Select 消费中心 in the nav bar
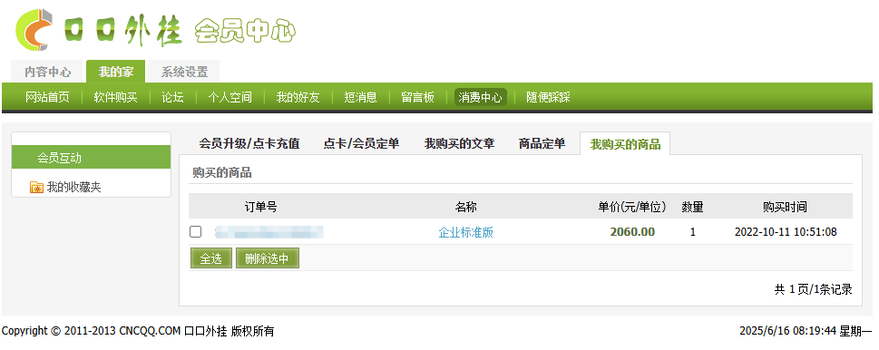 [x=481, y=97]
